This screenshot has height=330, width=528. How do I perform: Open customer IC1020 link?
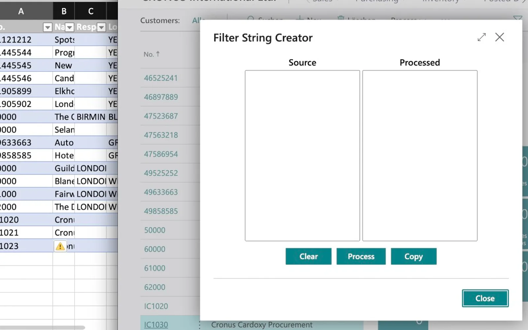point(156,306)
